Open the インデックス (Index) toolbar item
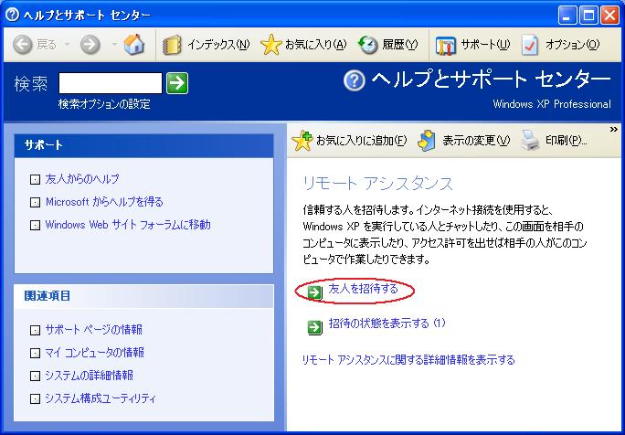The width and height of the screenshot is (625, 435). click(x=206, y=45)
